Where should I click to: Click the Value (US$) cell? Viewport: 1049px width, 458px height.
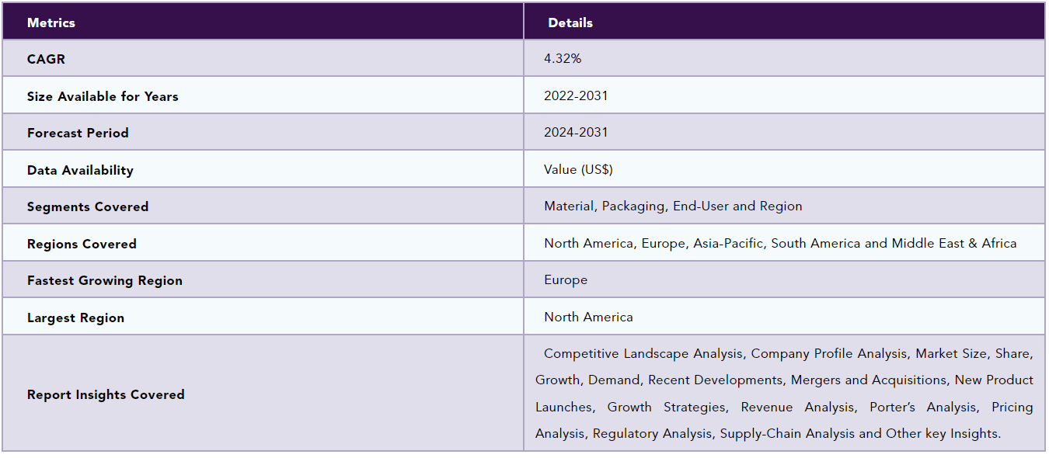(578, 169)
